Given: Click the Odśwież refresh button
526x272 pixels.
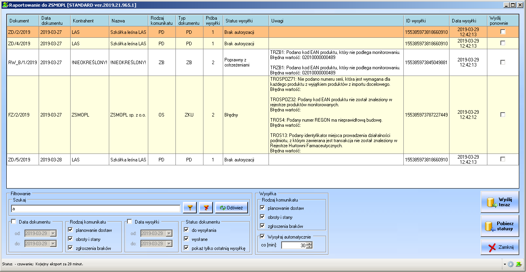Looking at the screenshot, I should 231,208.
